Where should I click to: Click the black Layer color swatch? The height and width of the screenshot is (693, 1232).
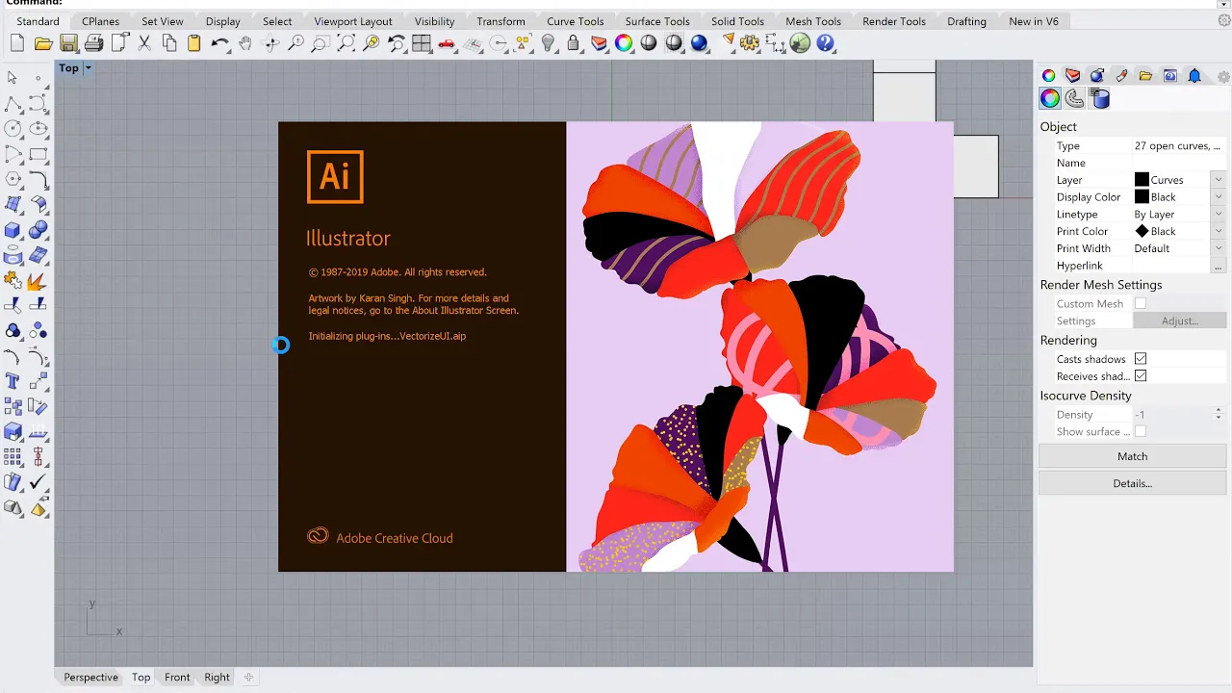click(1142, 180)
